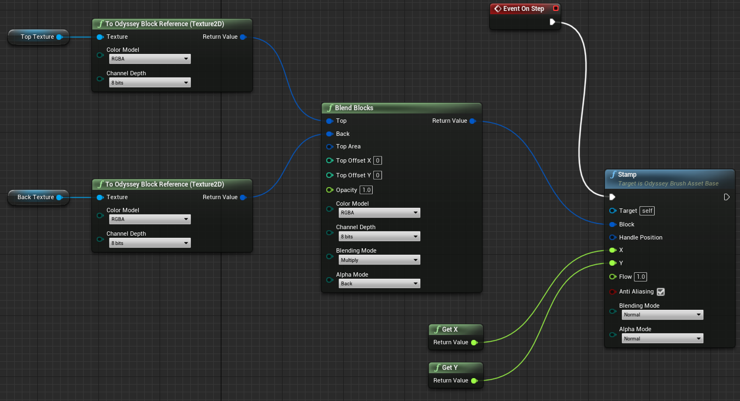
Task: Click the Back input pin on Blend Blocks
Action: [330, 134]
